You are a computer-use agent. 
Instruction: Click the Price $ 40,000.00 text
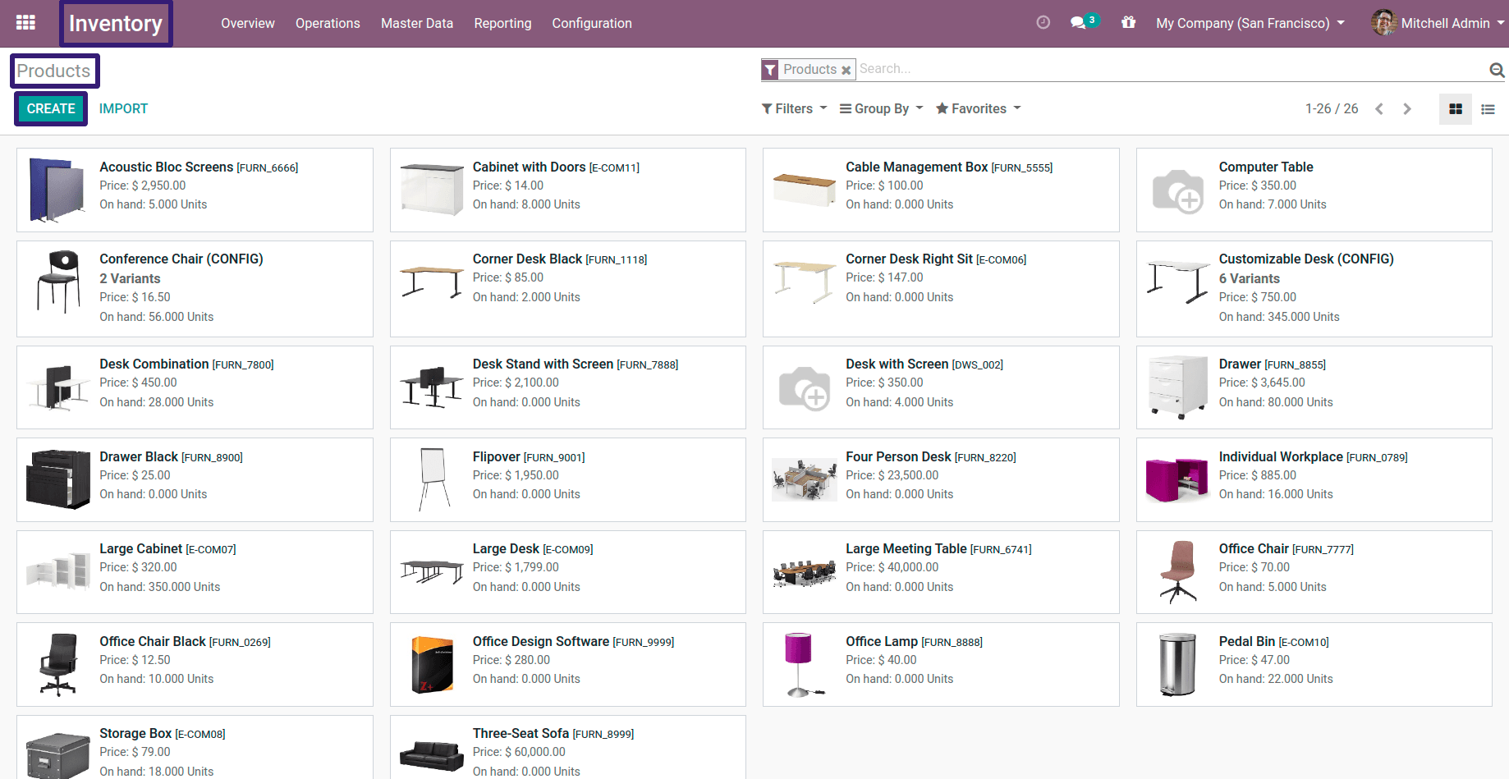[x=892, y=567]
